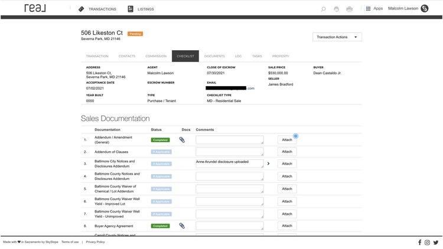This screenshot has width=443, height=249.
Task: Click Attach for Addendum of Clauses
Action: point(287,152)
